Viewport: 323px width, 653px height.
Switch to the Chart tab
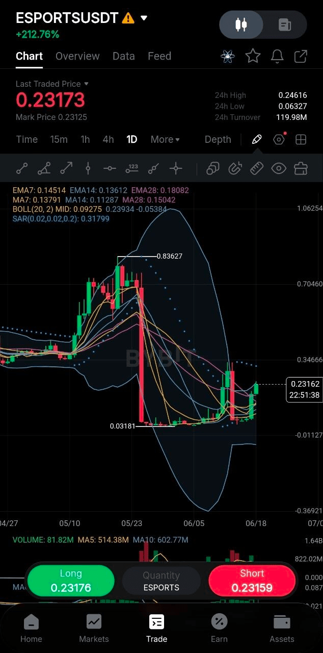[29, 56]
